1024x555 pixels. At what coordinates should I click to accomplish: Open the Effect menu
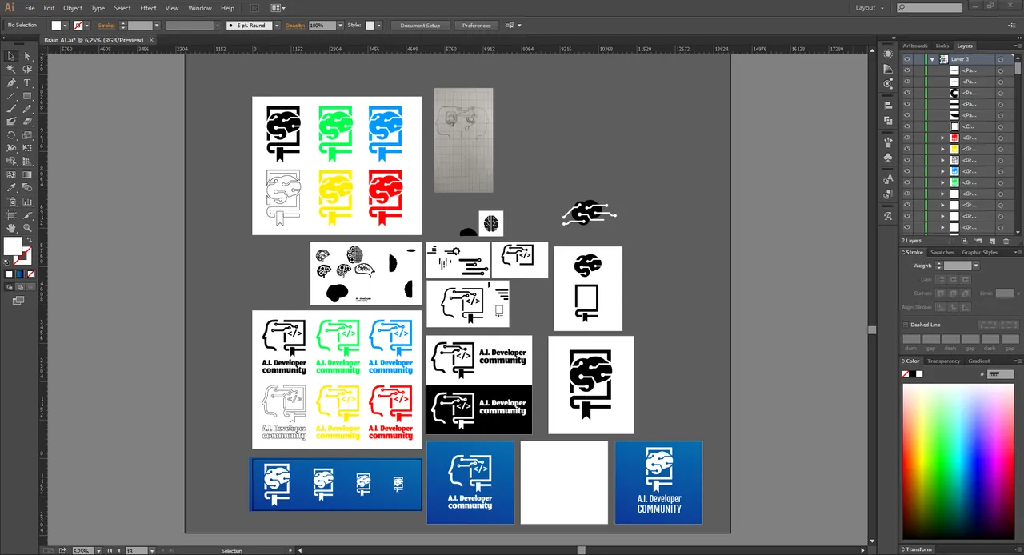tap(149, 8)
